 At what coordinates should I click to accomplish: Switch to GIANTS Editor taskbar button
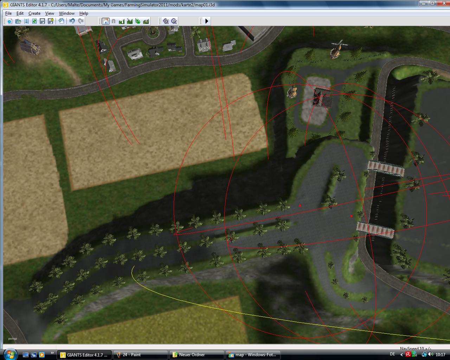pos(84,355)
